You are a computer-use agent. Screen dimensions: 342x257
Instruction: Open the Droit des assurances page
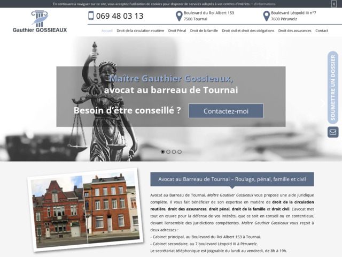(294, 31)
